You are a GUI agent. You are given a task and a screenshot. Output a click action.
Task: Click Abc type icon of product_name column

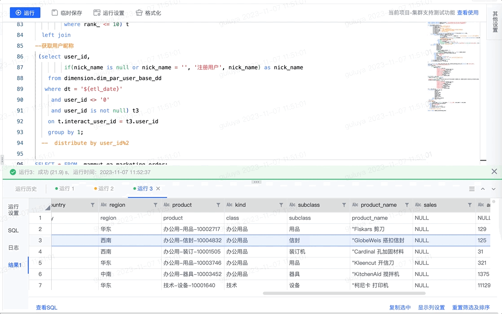click(355, 205)
